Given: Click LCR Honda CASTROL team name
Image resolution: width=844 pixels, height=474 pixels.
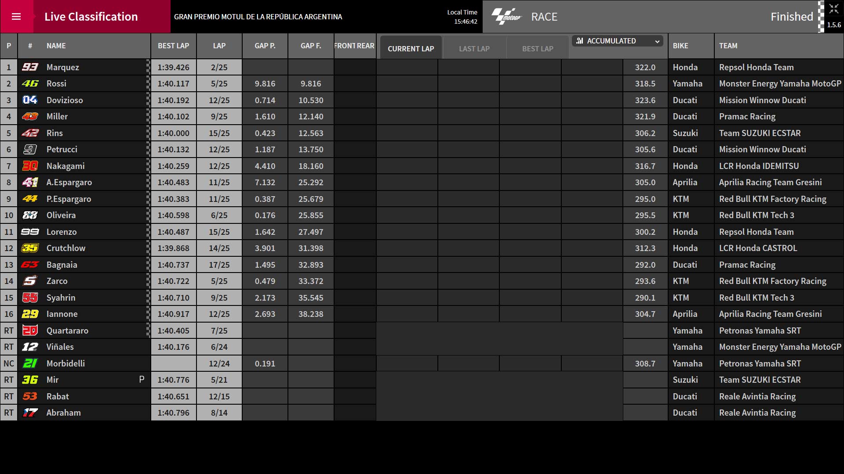Looking at the screenshot, I should pyautogui.click(x=758, y=248).
